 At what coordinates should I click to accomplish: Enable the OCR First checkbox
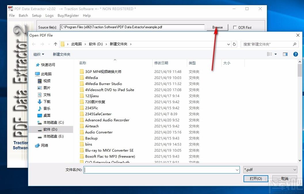(235, 27)
